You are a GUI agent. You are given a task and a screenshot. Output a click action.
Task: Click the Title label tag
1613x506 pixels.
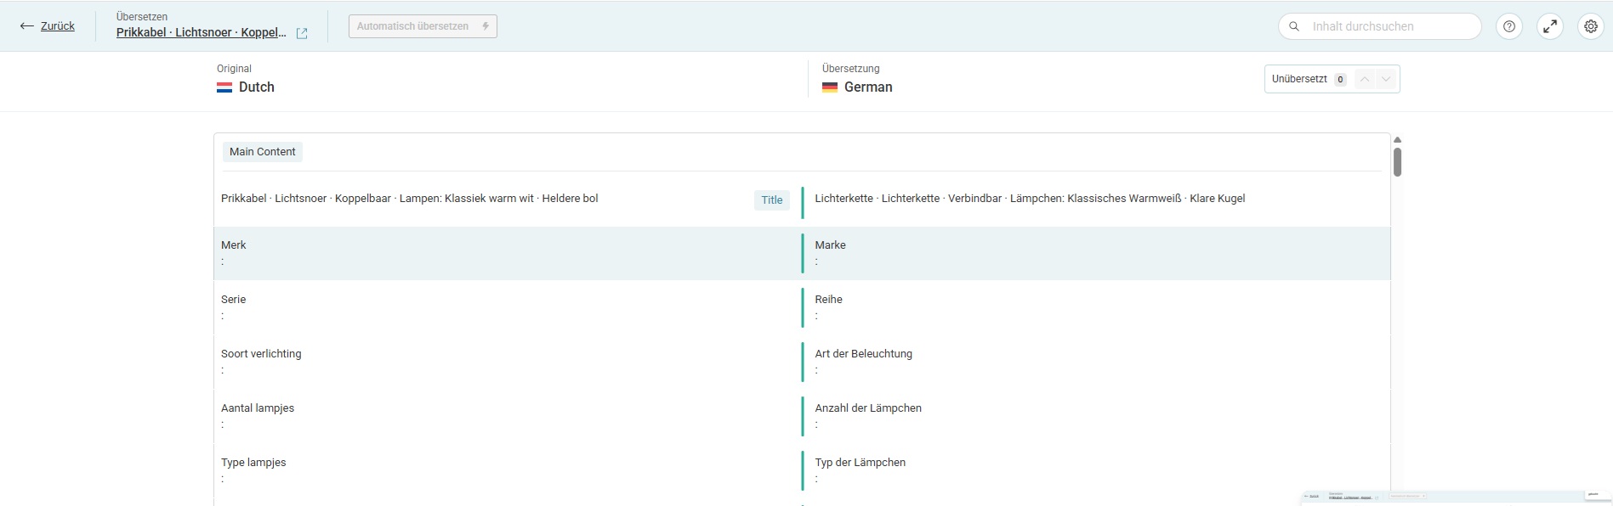pos(771,200)
